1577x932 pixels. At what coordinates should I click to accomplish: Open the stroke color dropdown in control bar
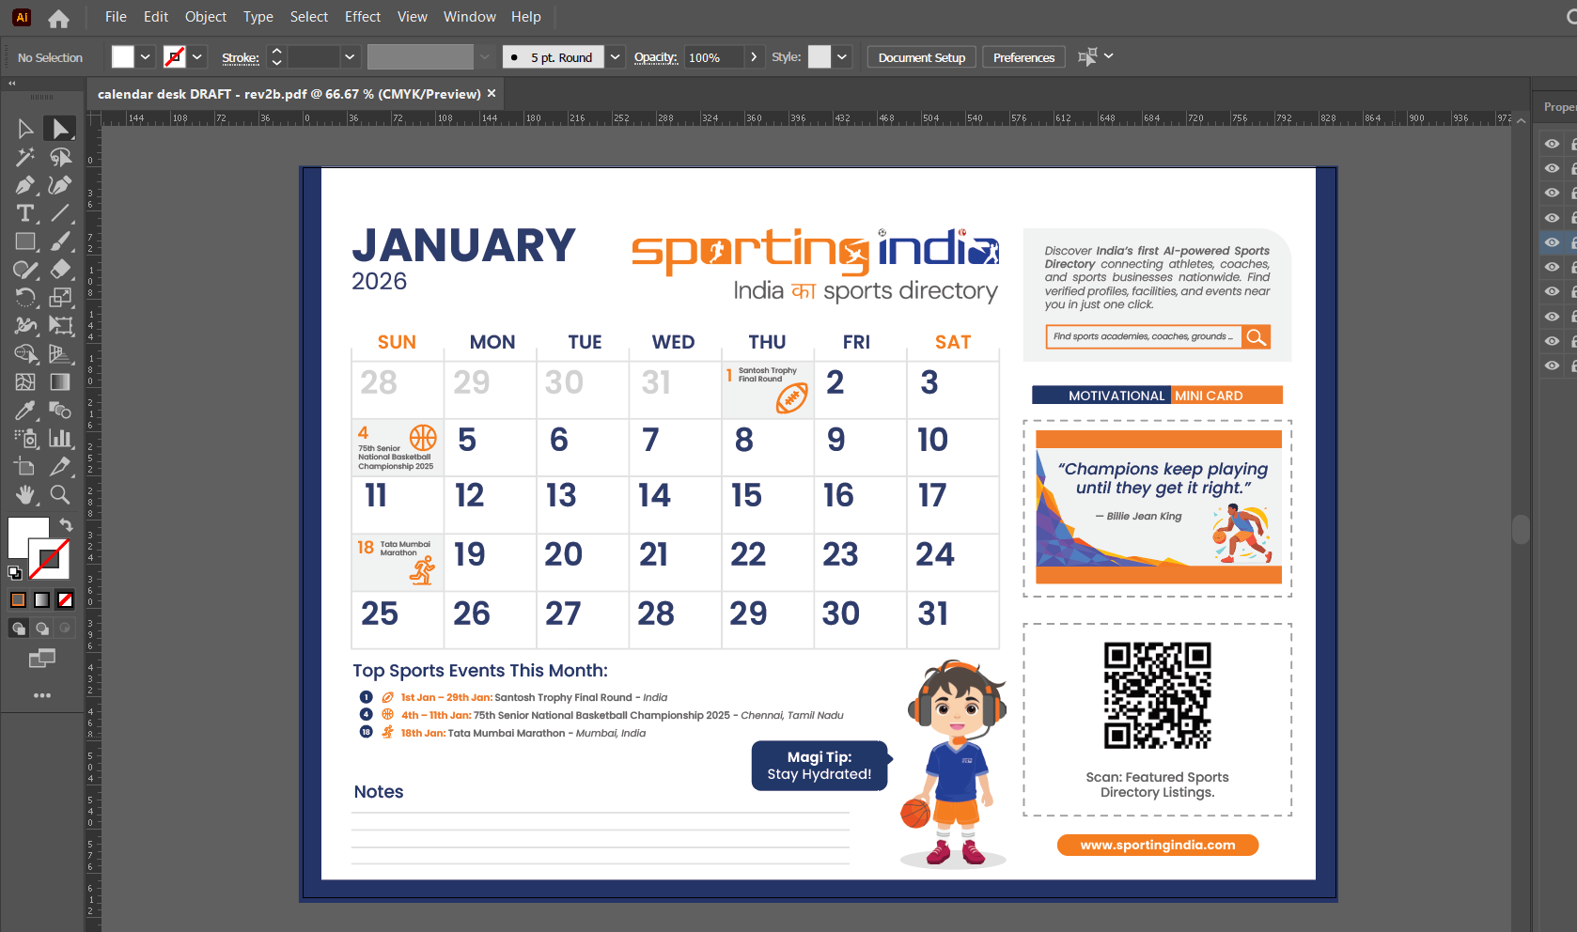197,57
